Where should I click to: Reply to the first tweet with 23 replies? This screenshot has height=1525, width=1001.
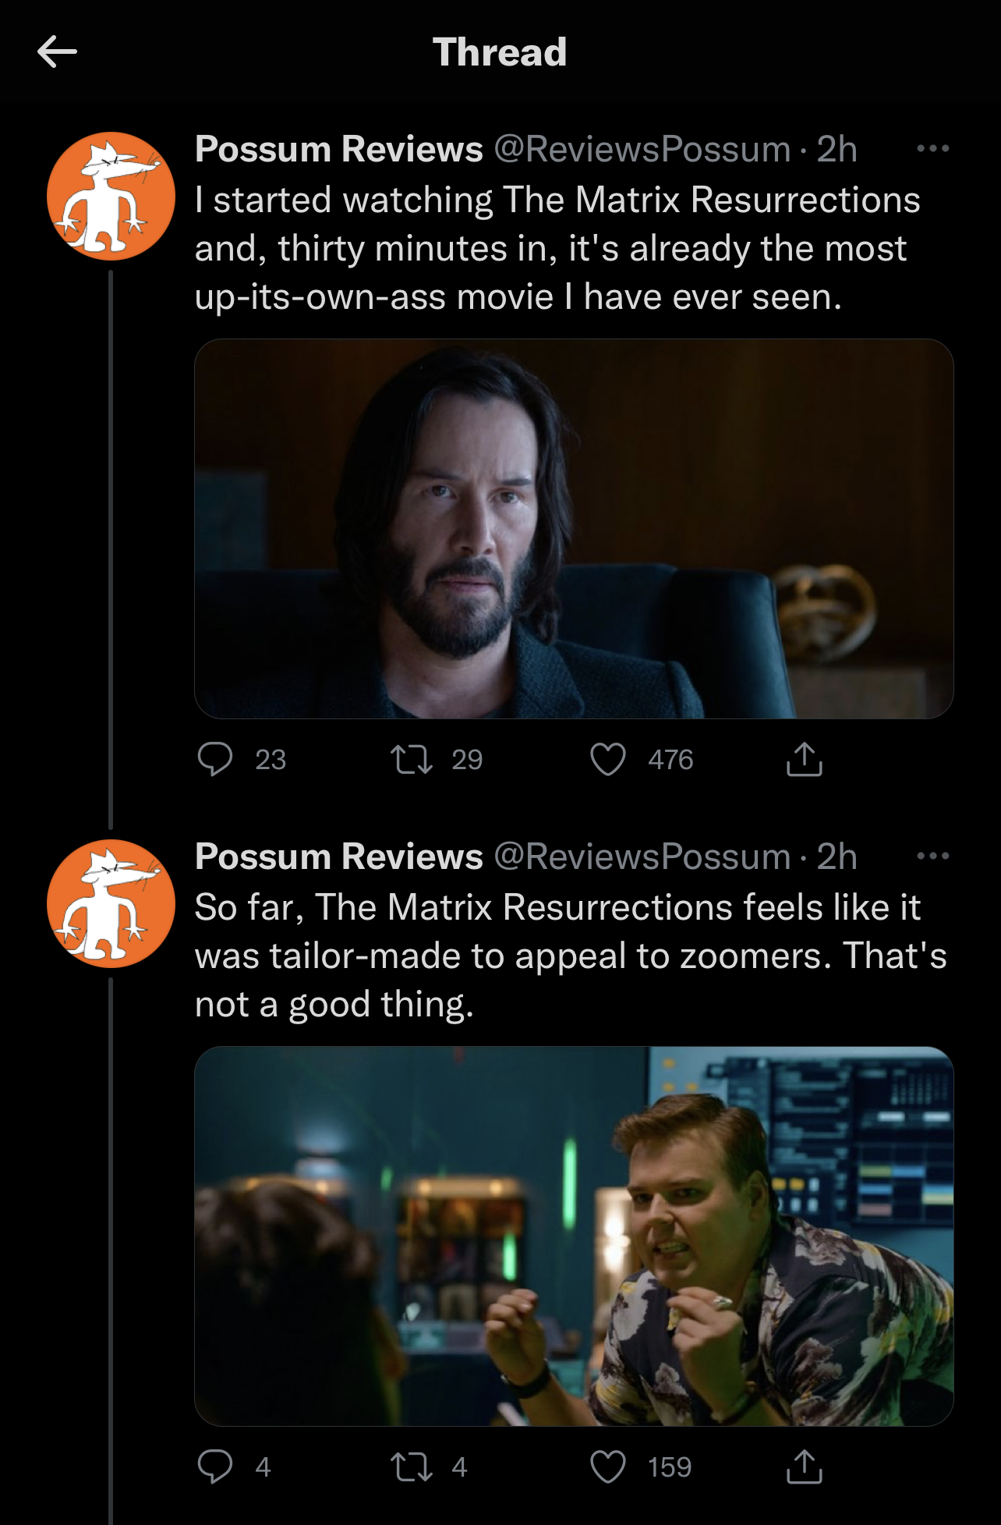215,759
